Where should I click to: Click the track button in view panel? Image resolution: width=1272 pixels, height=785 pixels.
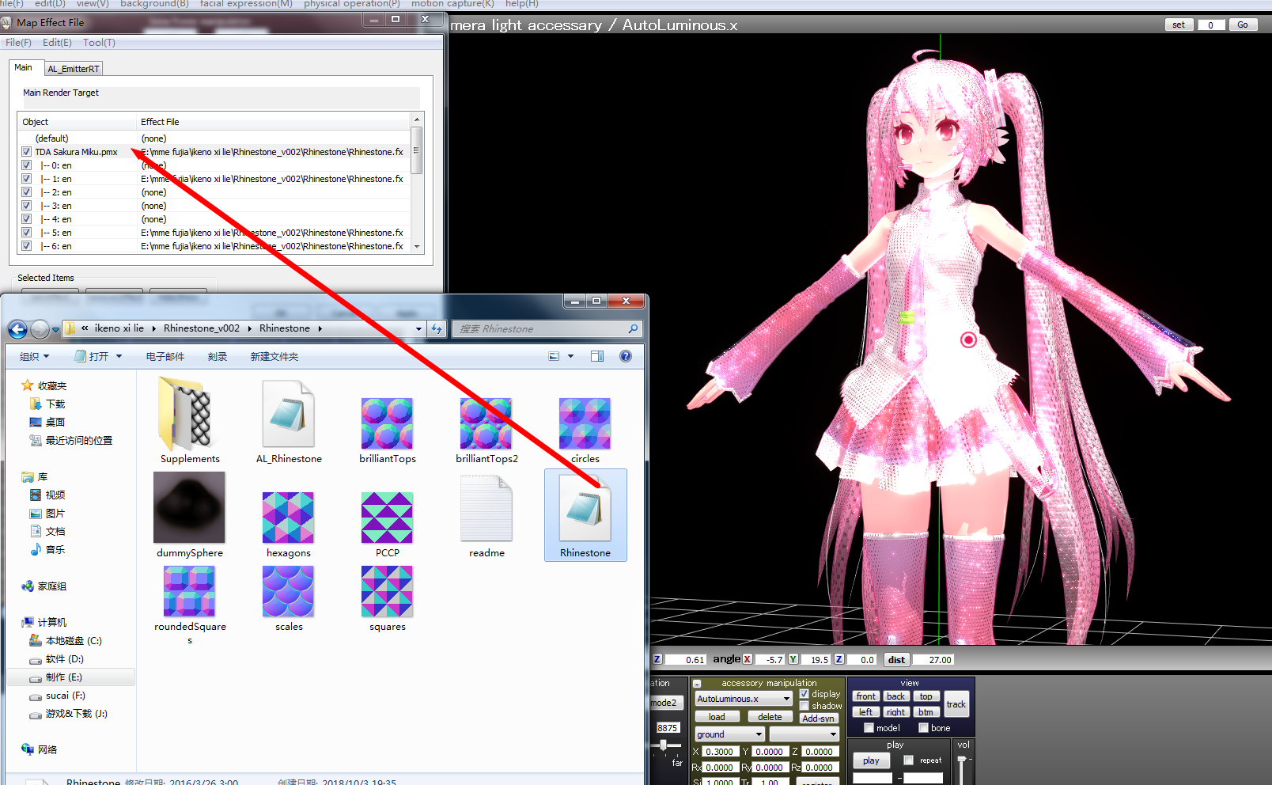tap(956, 704)
